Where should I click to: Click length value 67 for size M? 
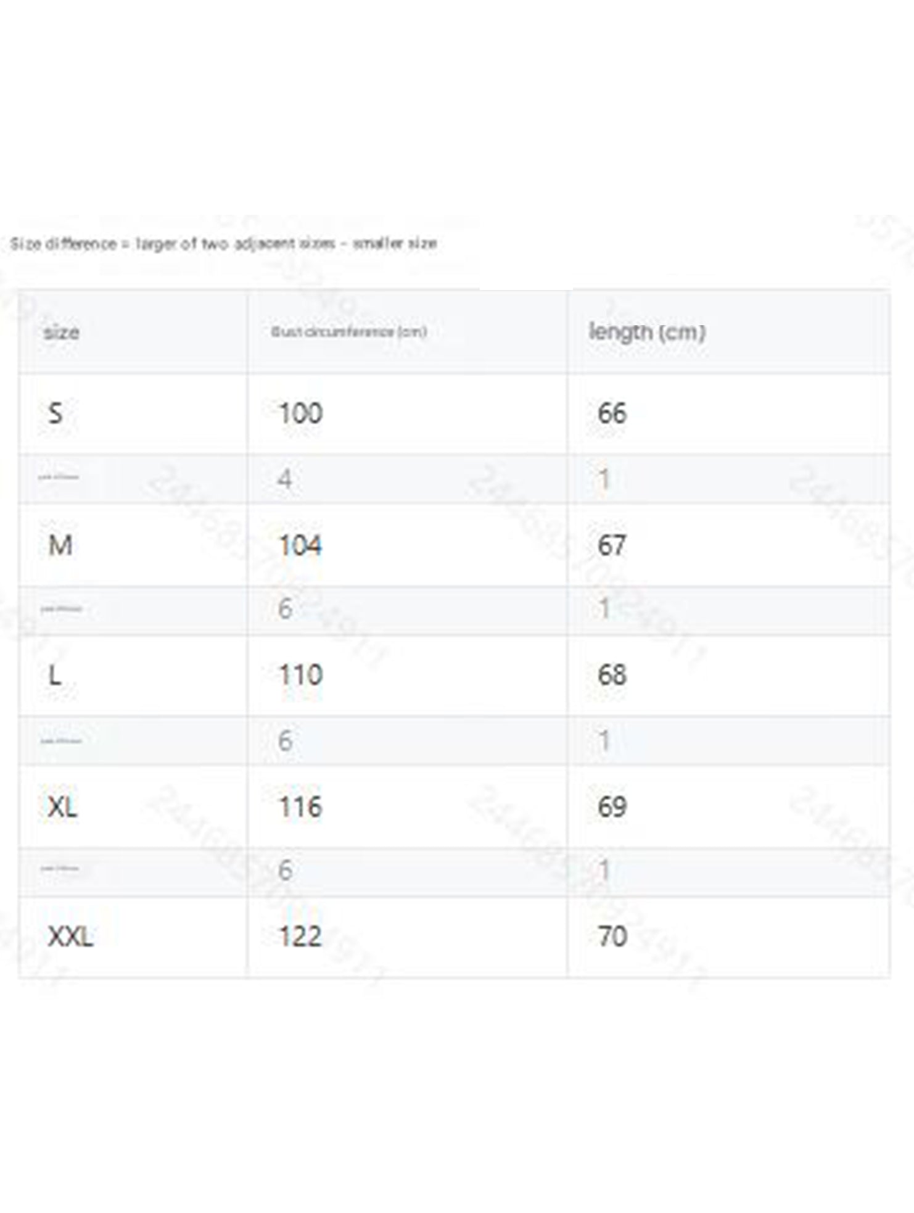coord(612,545)
